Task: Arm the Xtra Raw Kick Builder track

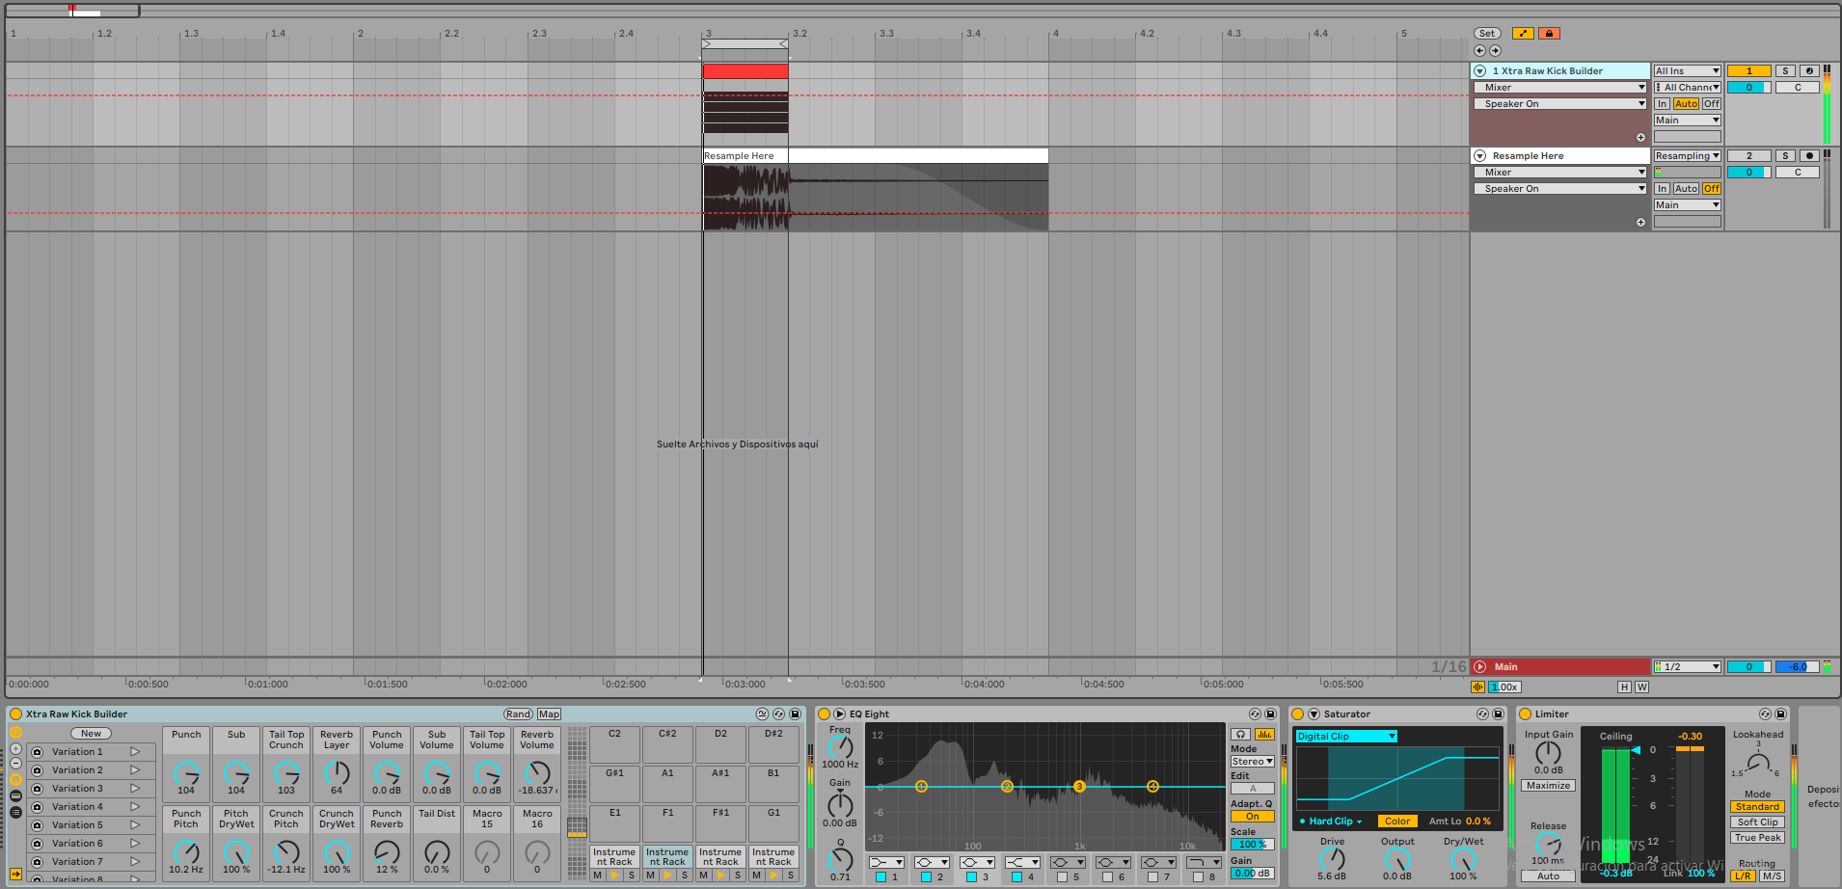Action: pyautogui.click(x=1809, y=71)
